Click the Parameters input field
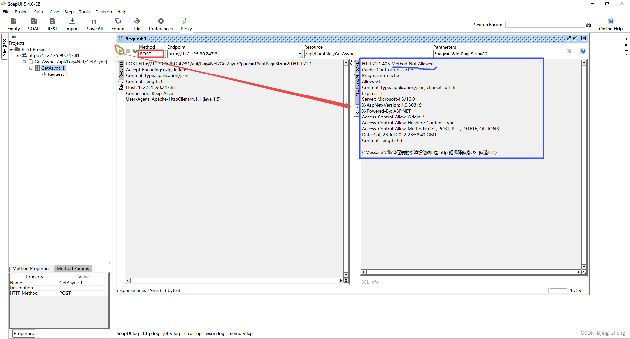Viewport: 630px width, 339px height. coord(499,54)
